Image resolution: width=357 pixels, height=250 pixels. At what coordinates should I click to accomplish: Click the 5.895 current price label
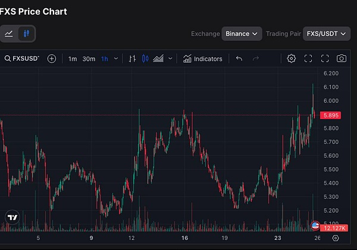pyautogui.click(x=333, y=115)
